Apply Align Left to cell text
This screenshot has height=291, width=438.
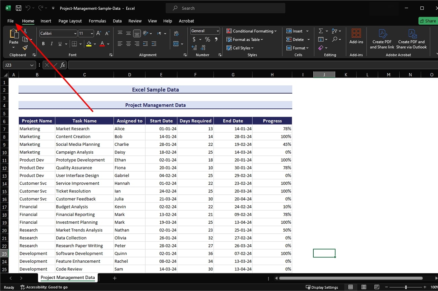coord(120,44)
